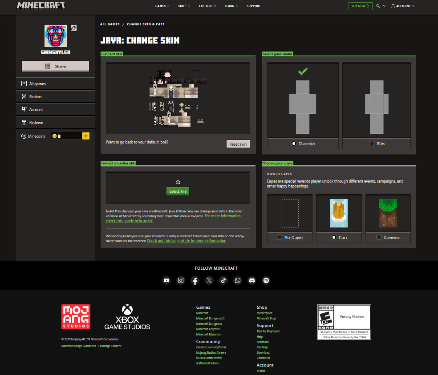Open Minecraft YouTube channel icon

point(166,280)
